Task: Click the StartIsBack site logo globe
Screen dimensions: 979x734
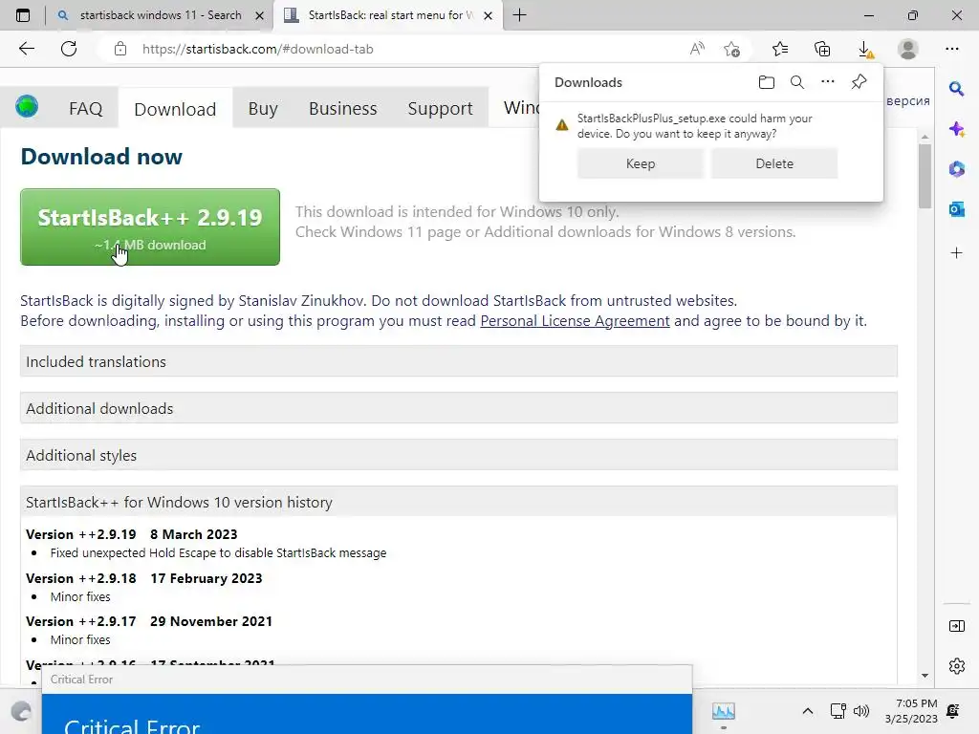Action: (27, 107)
